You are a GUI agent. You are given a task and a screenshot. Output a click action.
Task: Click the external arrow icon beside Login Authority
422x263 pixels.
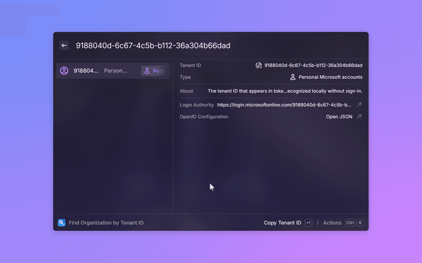coord(359,105)
